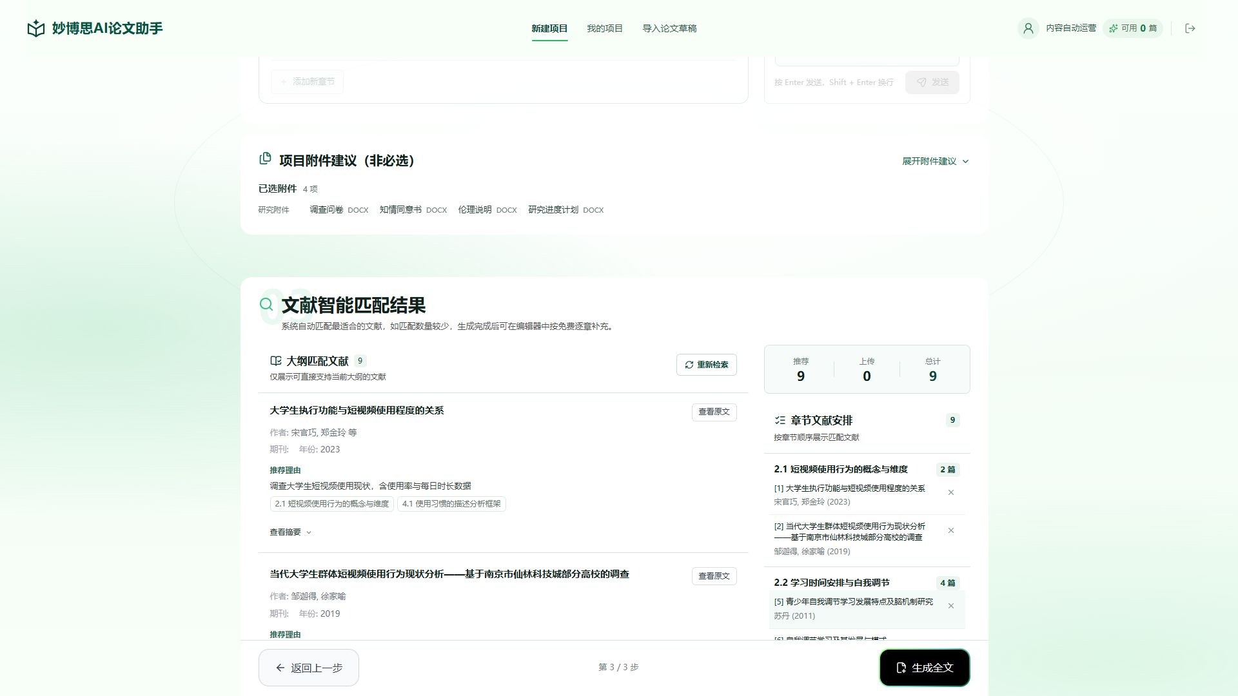Click the book icon beside 大纲匹配文献
Image resolution: width=1238 pixels, height=696 pixels.
pyautogui.click(x=276, y=361)
